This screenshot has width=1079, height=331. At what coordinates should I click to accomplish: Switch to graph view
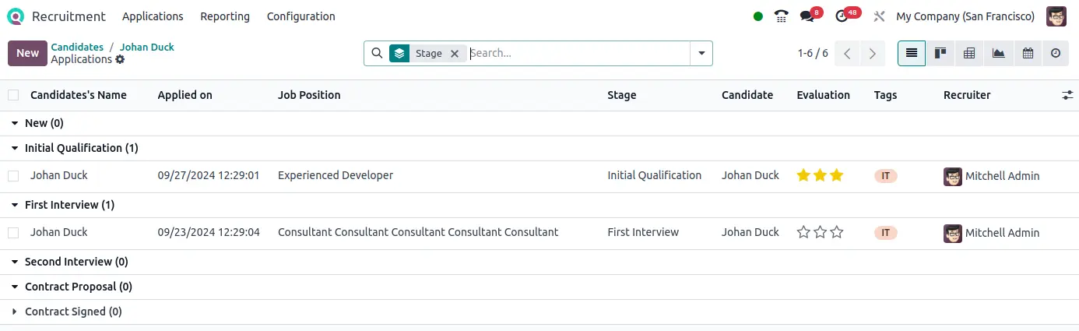(x=998, y=53)
